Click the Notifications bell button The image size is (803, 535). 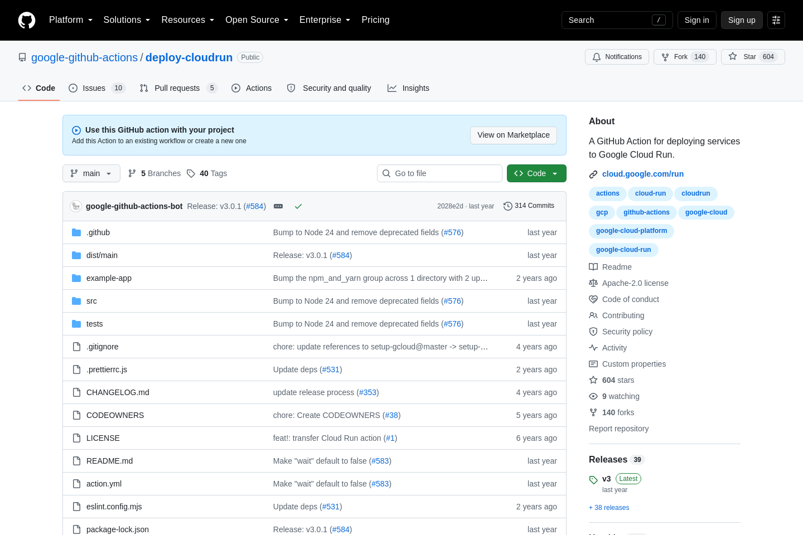[617, 57]
